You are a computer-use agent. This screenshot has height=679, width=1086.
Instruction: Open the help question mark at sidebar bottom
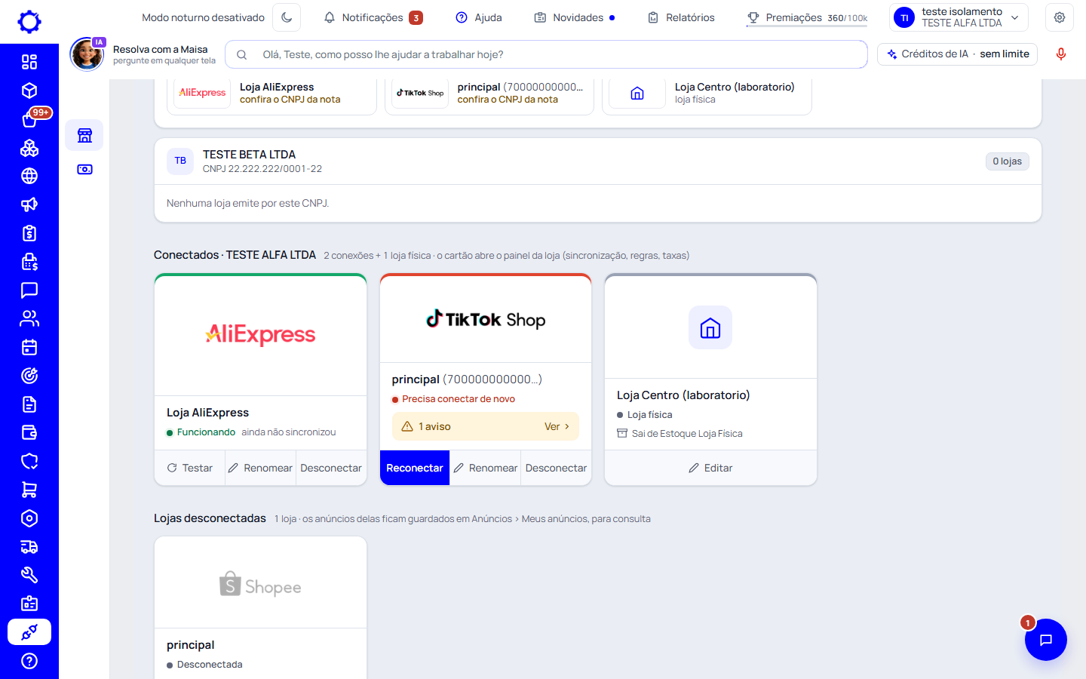(29, 661)
